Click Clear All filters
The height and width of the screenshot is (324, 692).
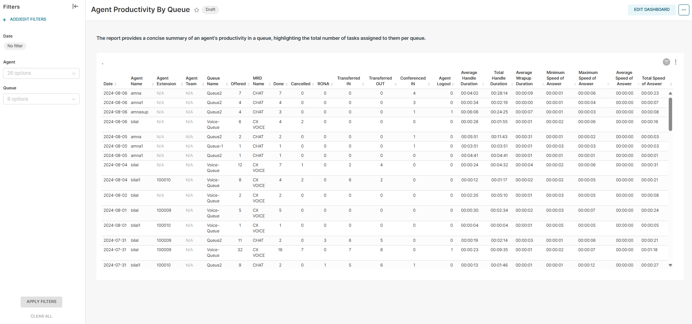pos(41,316)
